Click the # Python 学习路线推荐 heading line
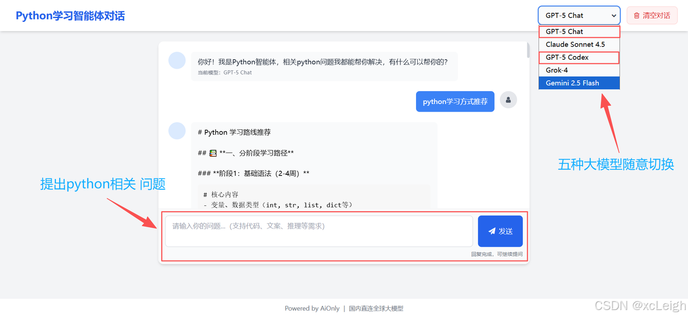The width and height of the screenshot is (688, 317). 234,132
